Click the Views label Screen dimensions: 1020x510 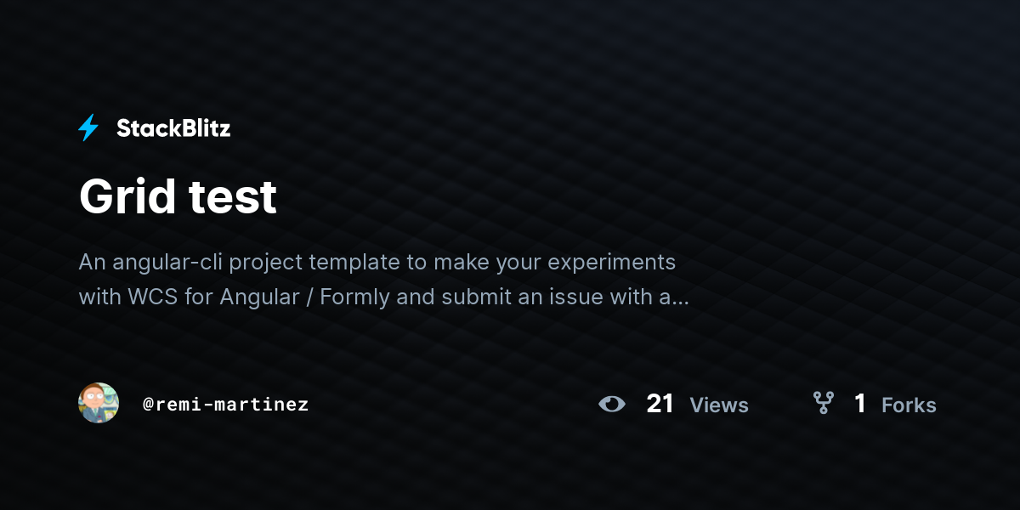click(x=719, y=405)
